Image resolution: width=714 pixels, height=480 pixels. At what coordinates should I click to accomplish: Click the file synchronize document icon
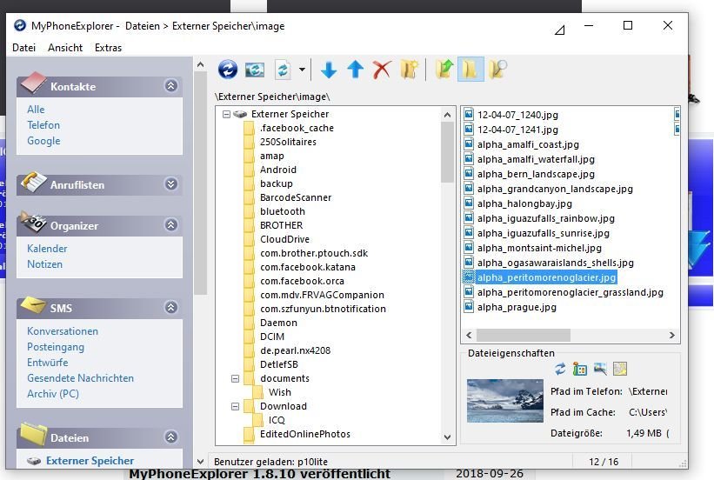pos(283,70)
